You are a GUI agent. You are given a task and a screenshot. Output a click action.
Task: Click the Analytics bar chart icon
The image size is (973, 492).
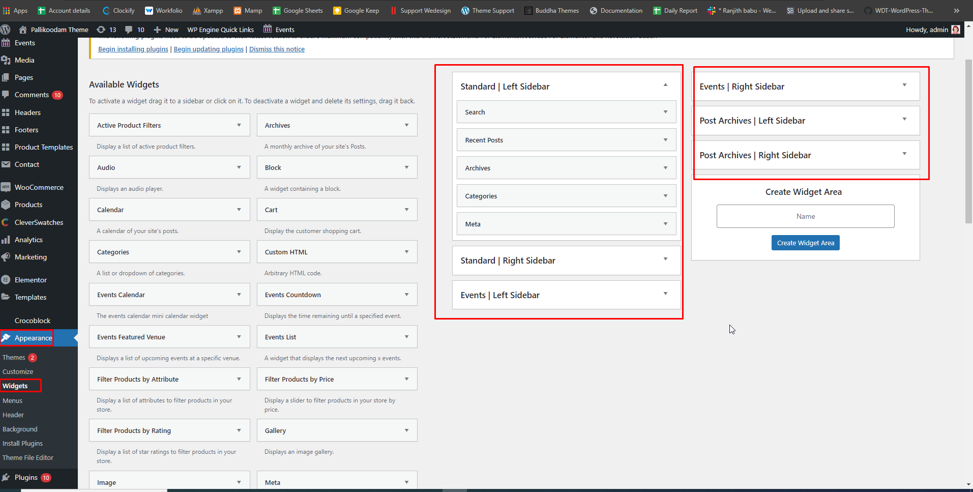[6, 240]
